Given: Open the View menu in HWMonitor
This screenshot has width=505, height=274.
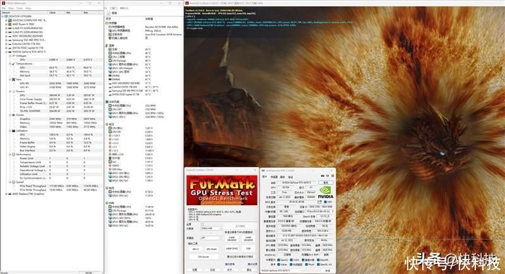Looking at the screenshot, I should 11,8.
